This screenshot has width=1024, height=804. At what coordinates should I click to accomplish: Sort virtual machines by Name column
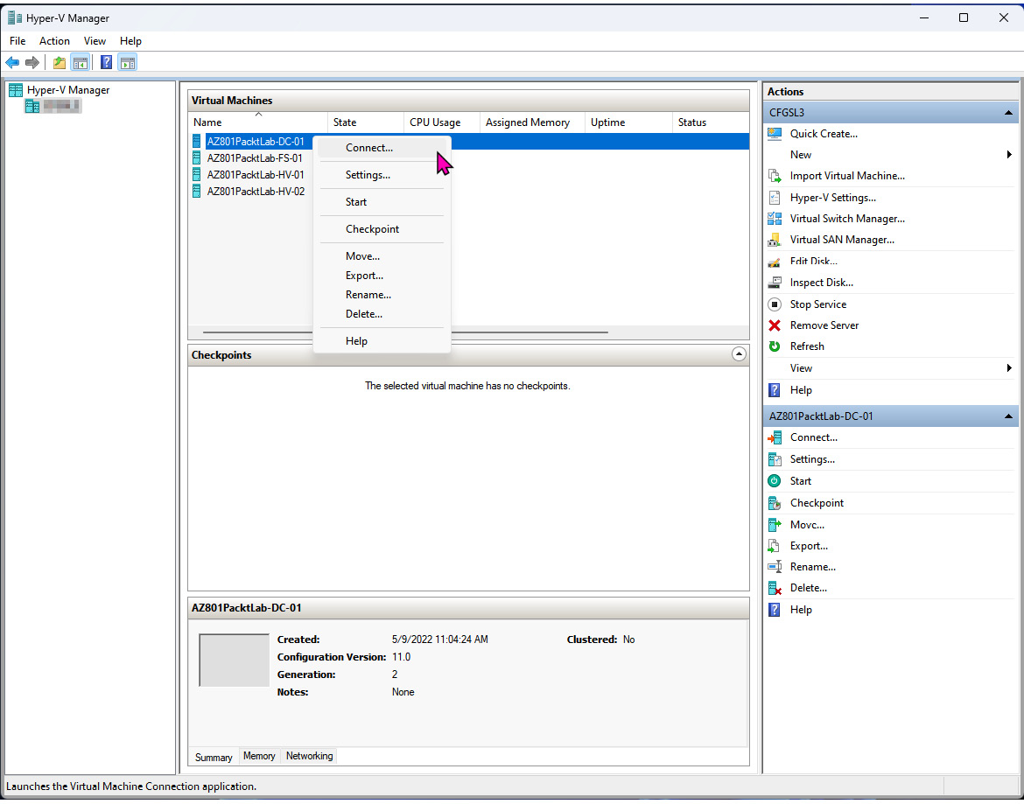(258, 122)
